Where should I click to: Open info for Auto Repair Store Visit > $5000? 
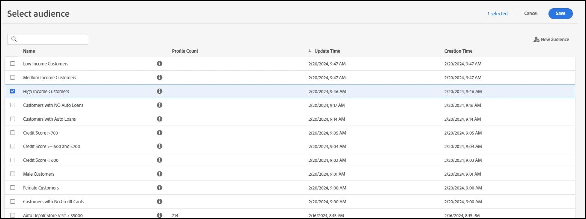pyautogui.click(x=159, y=215)
